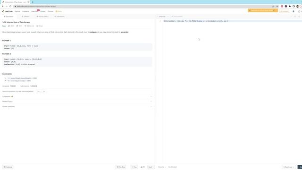Answer Yes to the interview question

pyautogui.click(x=38, y=91)
